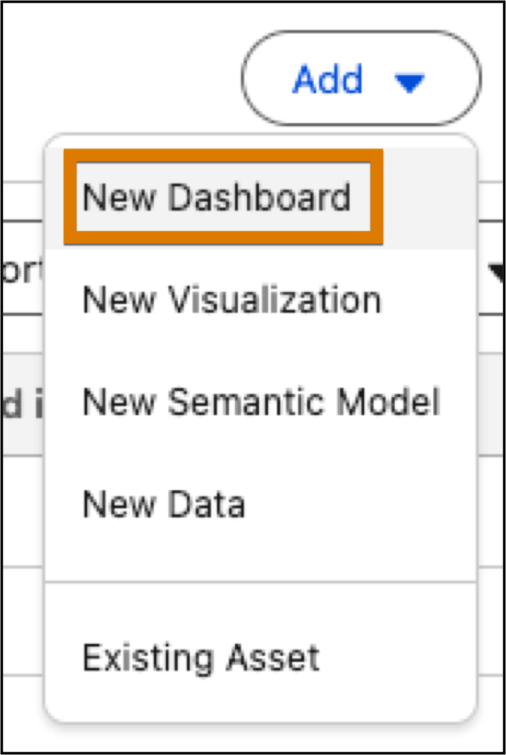Click the blue Add label
Image resolution: width=506 pixels, height=755 pixels.
point(328,79)
